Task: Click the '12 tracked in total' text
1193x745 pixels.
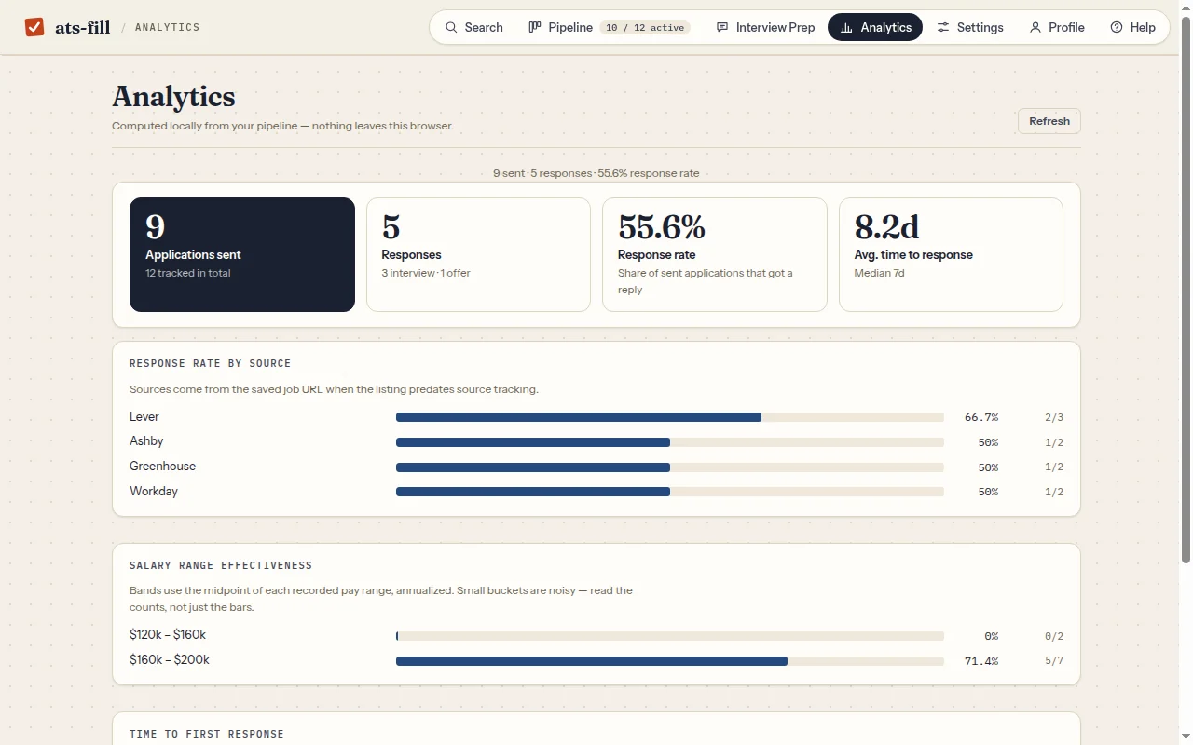Action: point(188,273)
